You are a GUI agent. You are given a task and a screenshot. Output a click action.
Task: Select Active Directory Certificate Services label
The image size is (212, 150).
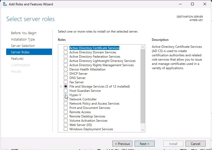tap(94, 48)
